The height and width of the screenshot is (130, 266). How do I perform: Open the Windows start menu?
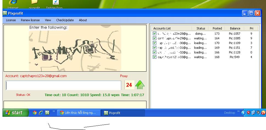pos(16,113)
